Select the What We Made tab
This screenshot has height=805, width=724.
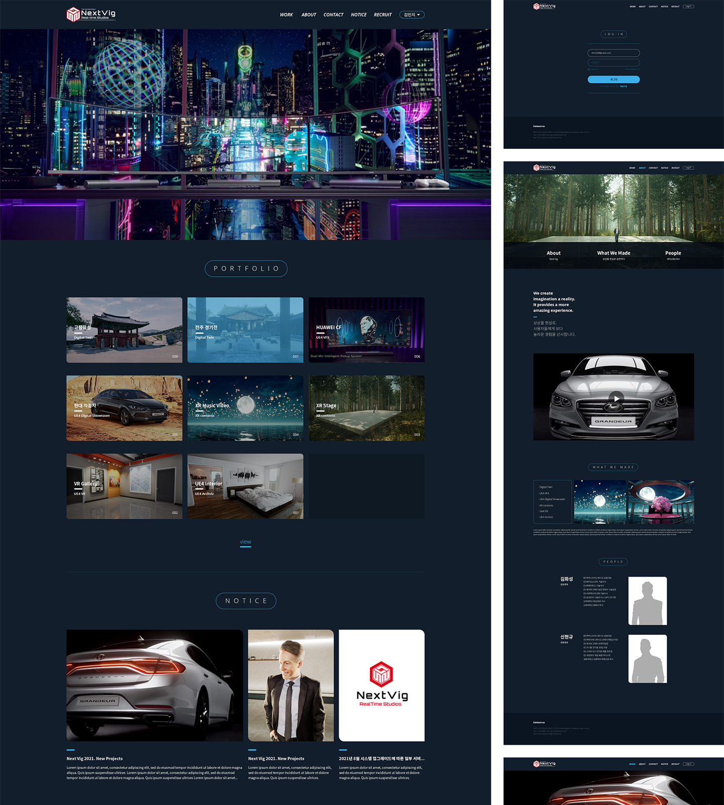(613, 255)
